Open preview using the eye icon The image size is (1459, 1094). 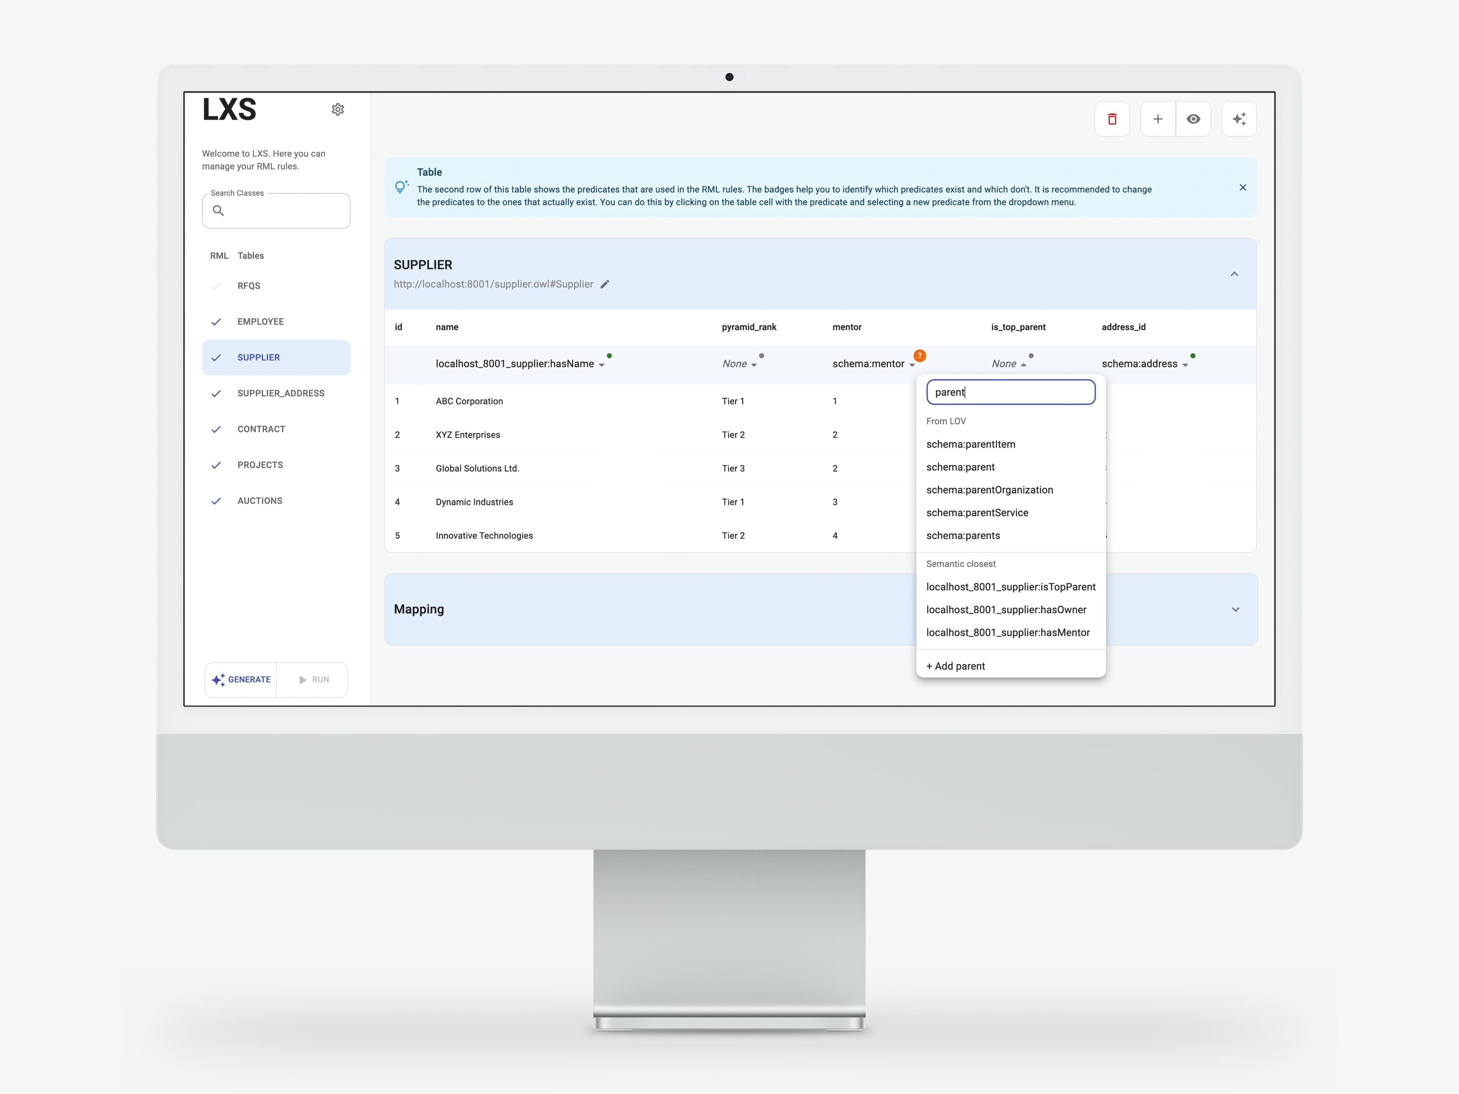tap(1194, 119)
